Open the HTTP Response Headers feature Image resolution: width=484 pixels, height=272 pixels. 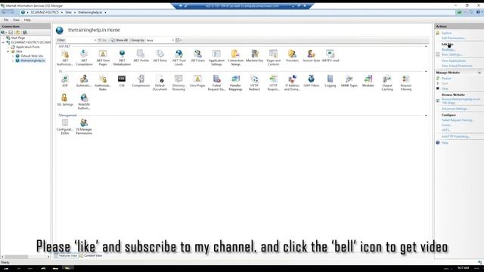(274, 82)
